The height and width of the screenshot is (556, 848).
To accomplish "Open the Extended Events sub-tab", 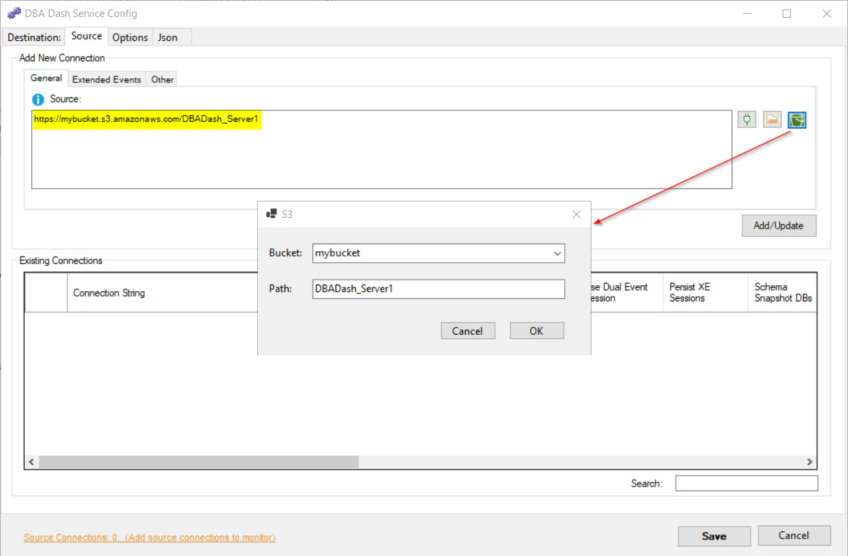I will coord(107,80).
